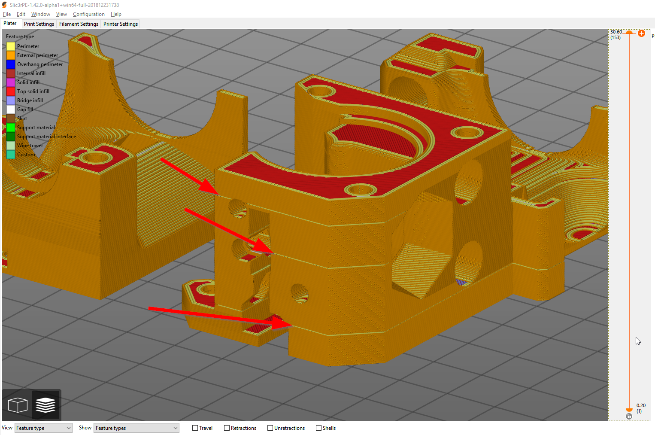The width and height of the screenshot is (655, 435).
Task: Click the lower layer slider handle at 0.20
Action: click(x=629, y=410)
